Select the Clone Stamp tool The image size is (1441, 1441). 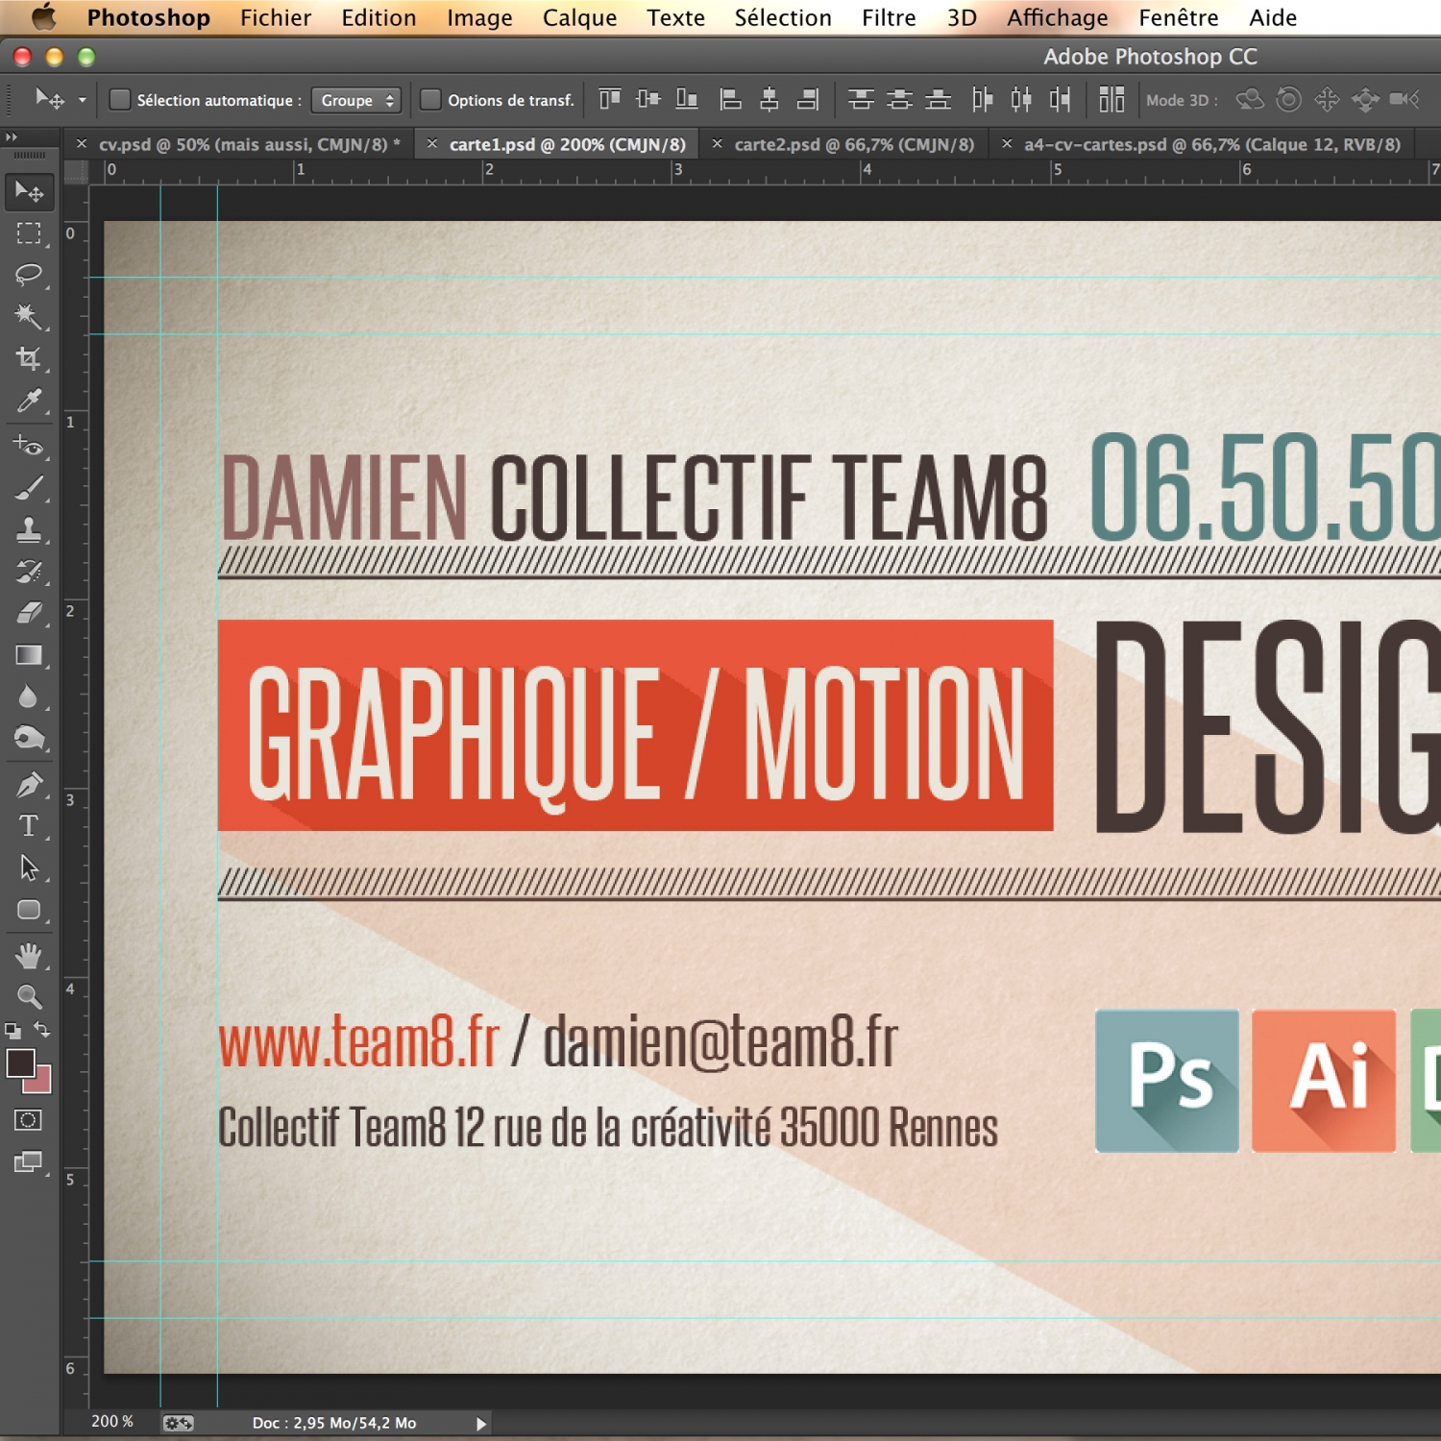(29, 529)
